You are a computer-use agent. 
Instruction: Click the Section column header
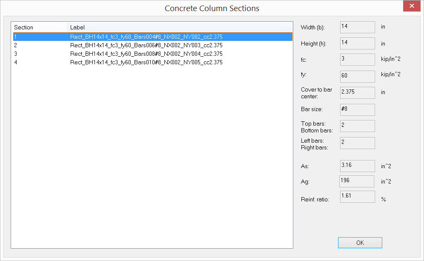[x=39, y=27]
